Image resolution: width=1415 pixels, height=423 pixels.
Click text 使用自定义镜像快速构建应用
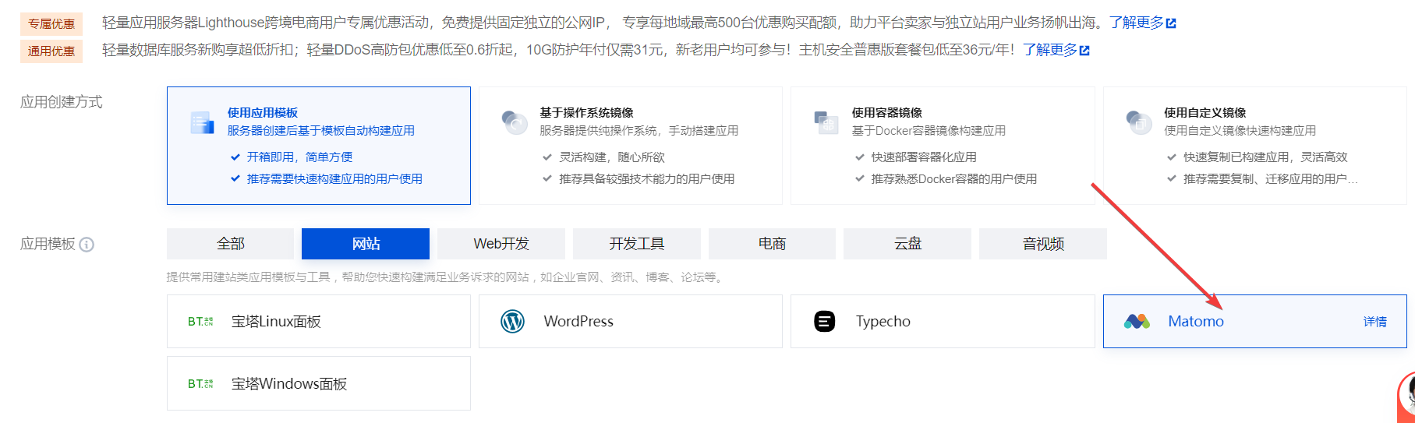1240,130
